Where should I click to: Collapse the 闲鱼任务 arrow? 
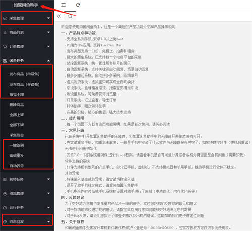[48, 61]
